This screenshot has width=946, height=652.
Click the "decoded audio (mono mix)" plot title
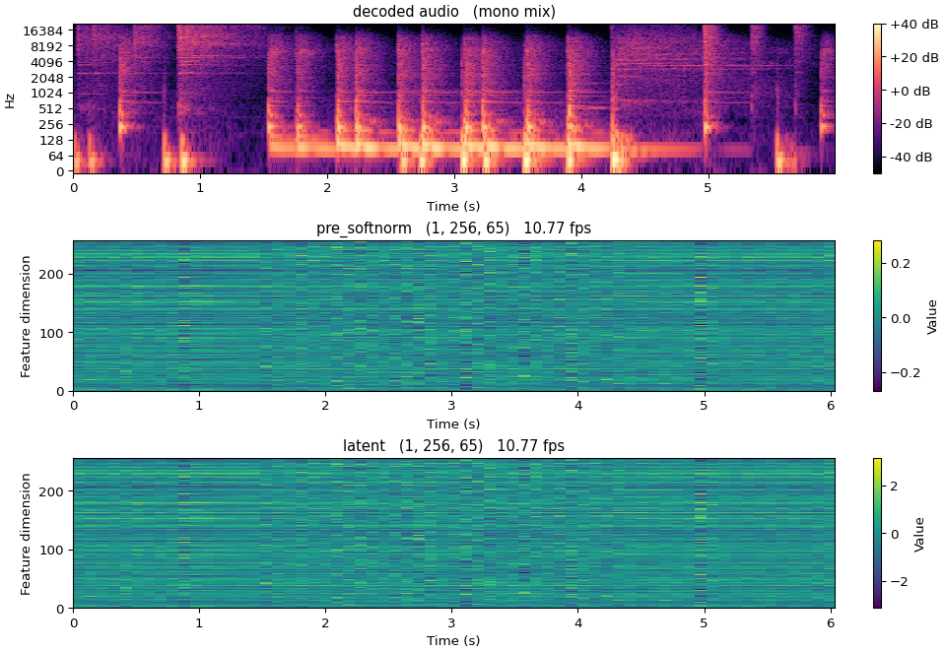pyautogui.click(x=453, y=12)
